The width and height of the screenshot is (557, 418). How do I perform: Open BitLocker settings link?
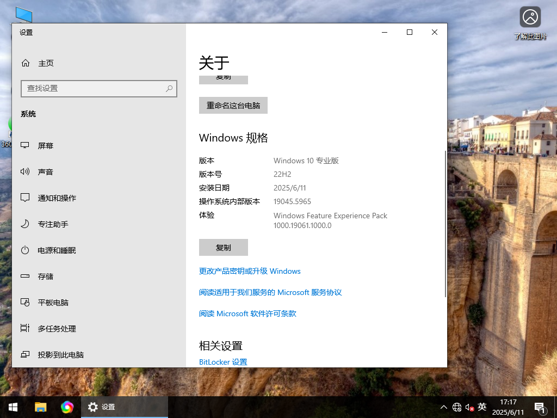point(223,361)
